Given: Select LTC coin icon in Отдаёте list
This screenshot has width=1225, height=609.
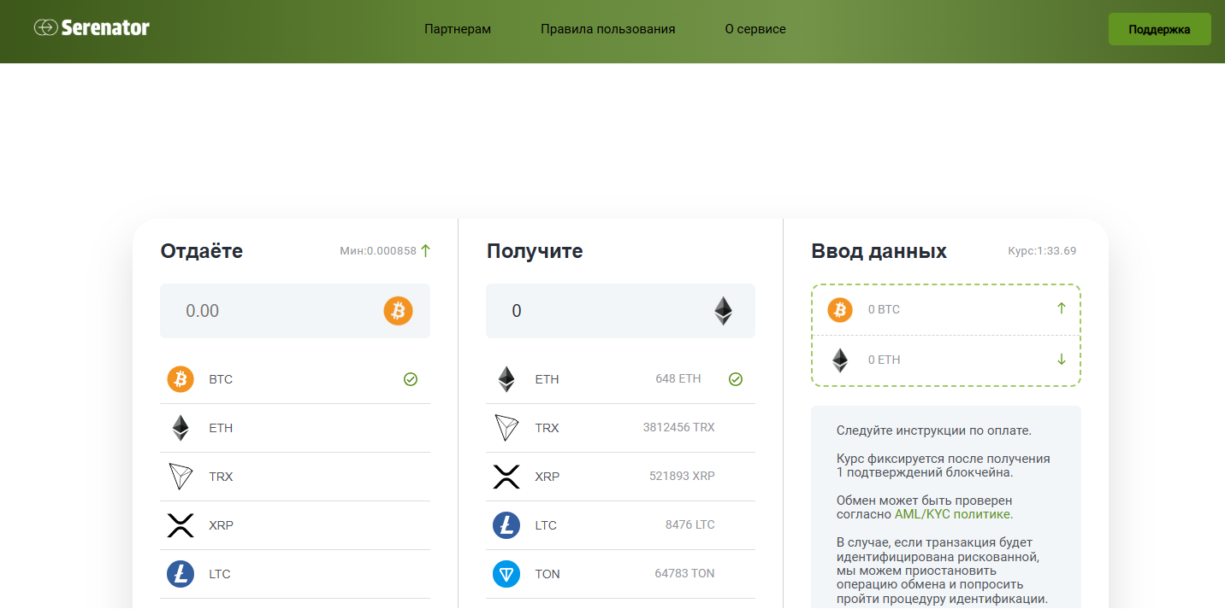Looking at the screenshot, I should coord(180,574).
